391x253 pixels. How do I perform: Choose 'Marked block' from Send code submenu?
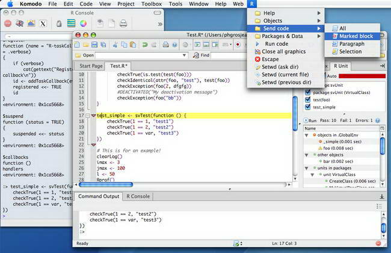tap(351, 36)
